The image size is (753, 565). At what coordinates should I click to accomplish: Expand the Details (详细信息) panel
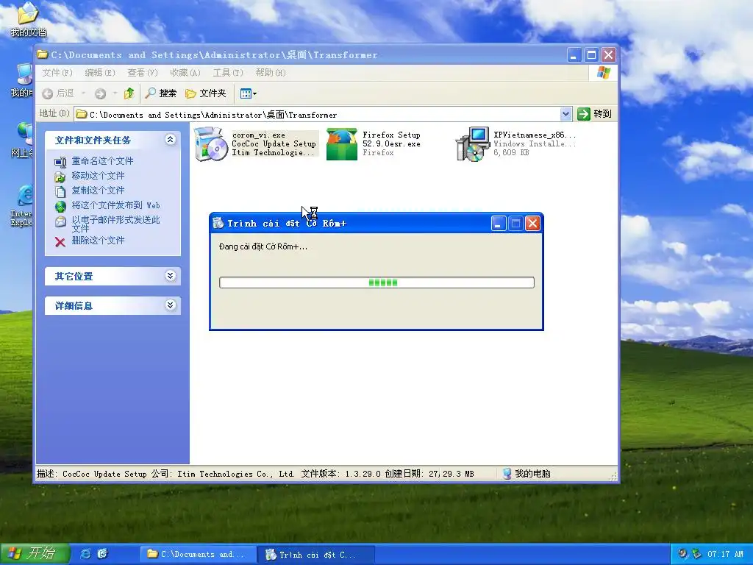click(x=170, y=305)
